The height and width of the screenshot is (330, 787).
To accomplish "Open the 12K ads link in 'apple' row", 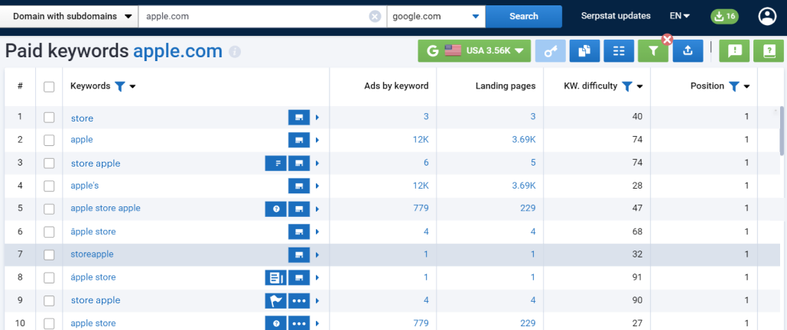I will click(421, 140).
